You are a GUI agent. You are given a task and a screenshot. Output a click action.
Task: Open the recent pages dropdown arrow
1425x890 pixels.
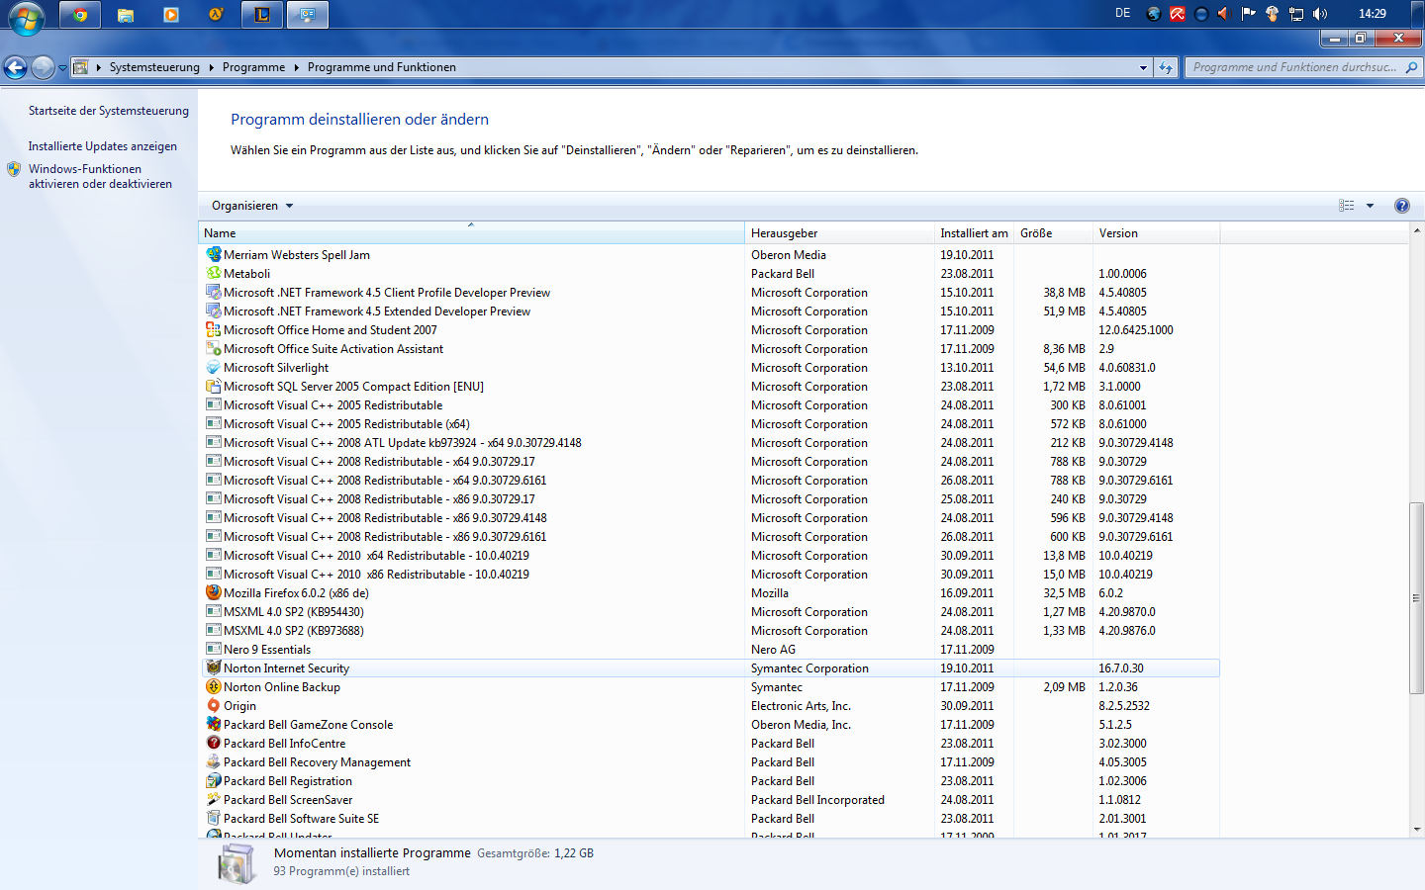coord(62,68)
